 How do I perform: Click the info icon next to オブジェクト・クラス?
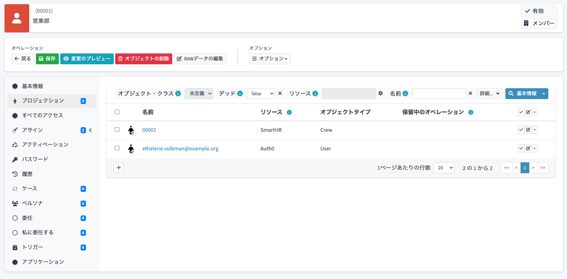pyautogui.click(x=178, y=93)
